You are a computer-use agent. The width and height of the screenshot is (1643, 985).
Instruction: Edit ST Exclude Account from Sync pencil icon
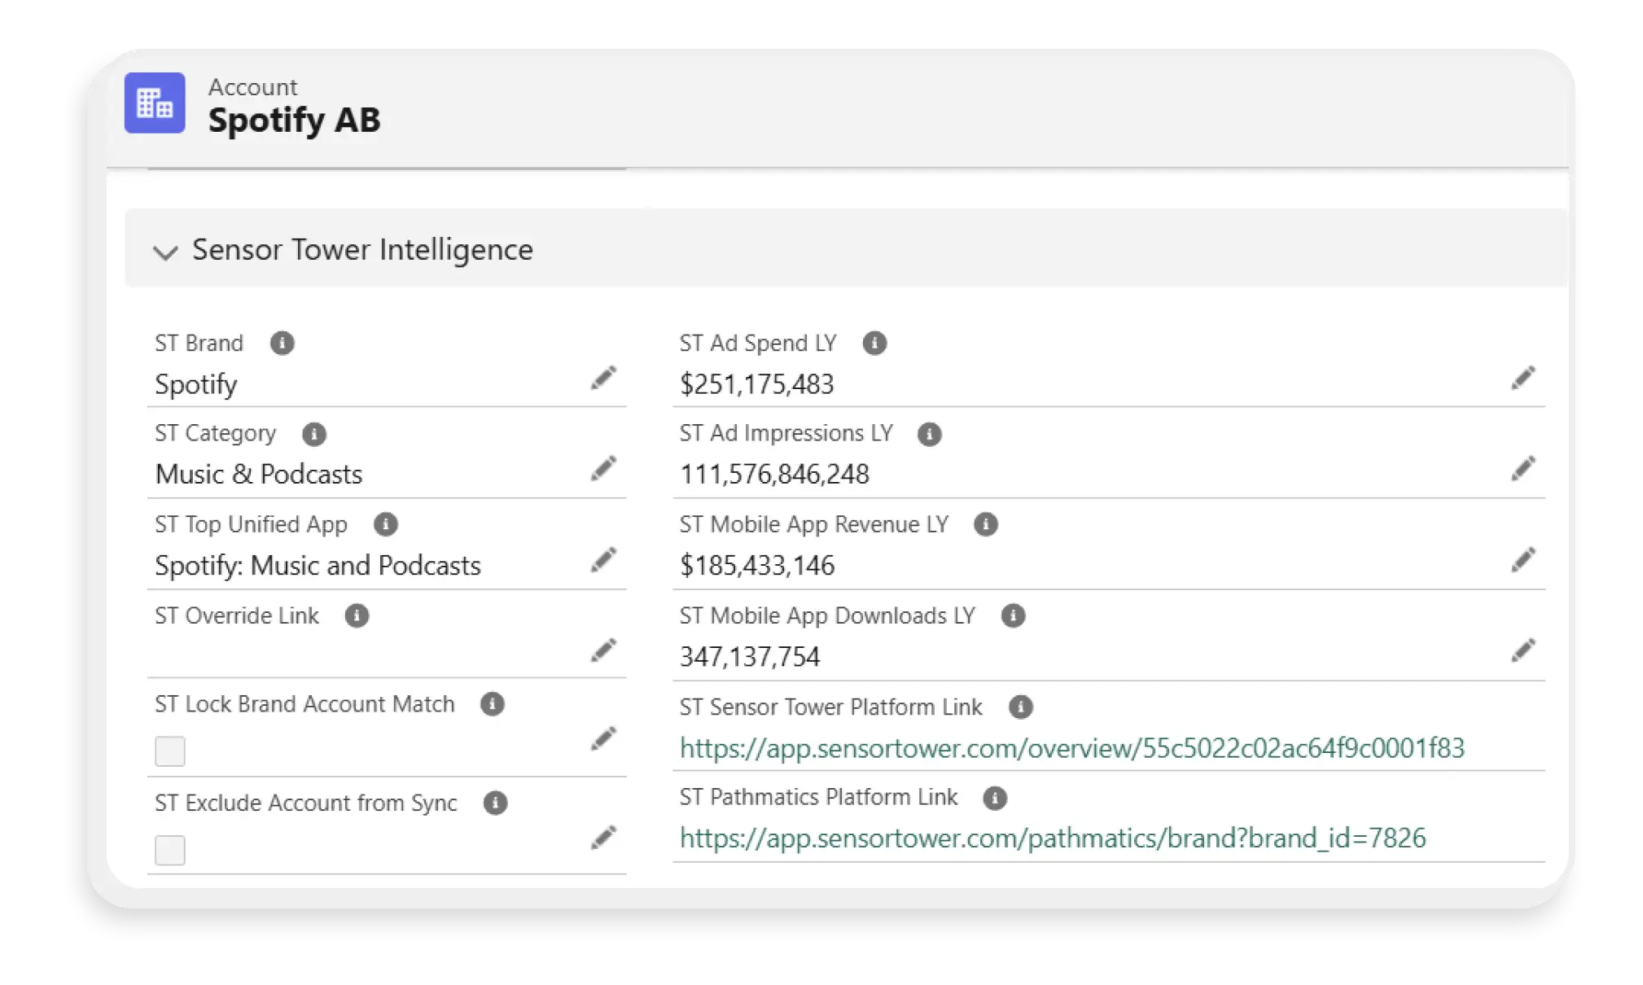point(603,838)
